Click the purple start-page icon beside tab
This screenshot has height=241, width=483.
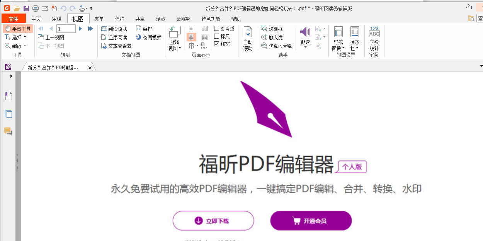tap(8, 67)
